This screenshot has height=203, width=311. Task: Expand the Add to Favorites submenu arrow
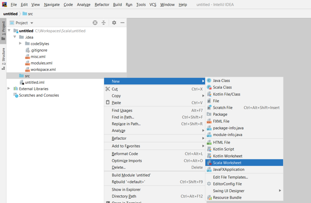203,146
